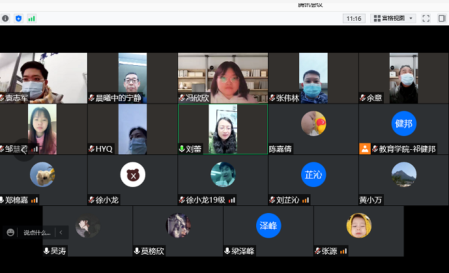
Task: Select the 张伟林 video tile
Action: point(313,77)
